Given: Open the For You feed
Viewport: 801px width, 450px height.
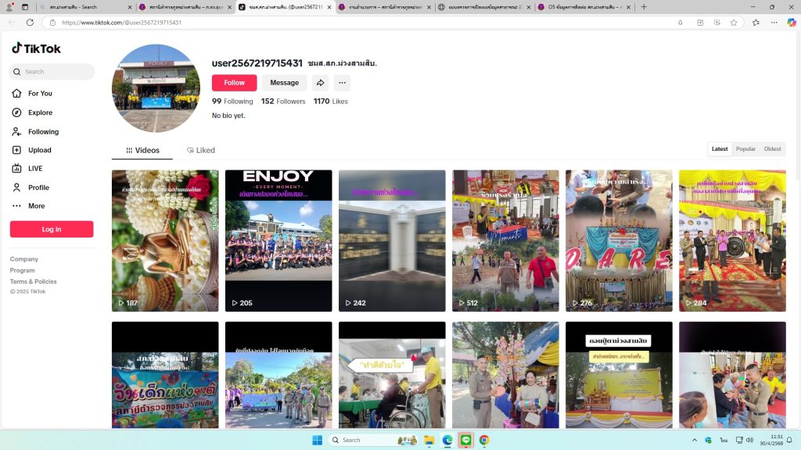Looking at the screenshot, I should pos(39,94).
